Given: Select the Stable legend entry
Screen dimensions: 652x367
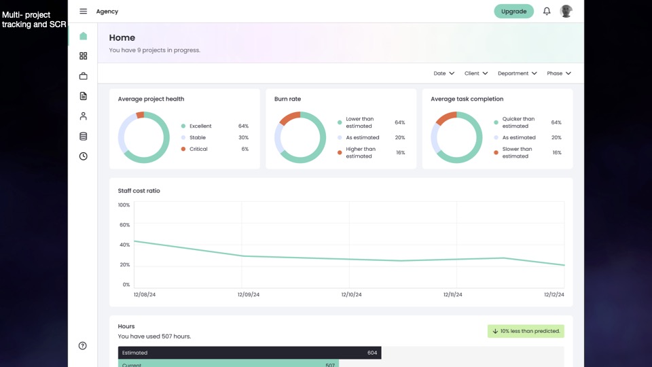Looking at the screenshot, I should (215, 138).
